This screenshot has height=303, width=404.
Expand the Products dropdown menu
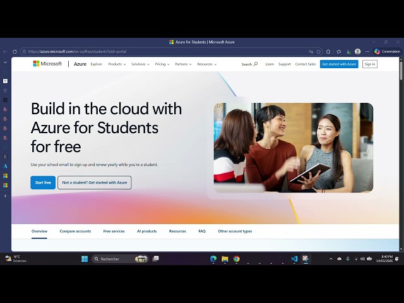117,64
